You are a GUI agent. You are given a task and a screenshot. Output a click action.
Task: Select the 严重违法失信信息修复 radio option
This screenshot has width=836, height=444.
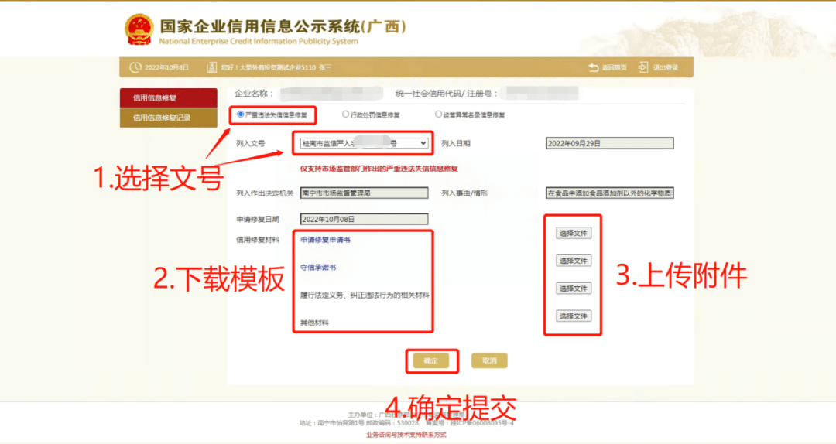(241, 114)
